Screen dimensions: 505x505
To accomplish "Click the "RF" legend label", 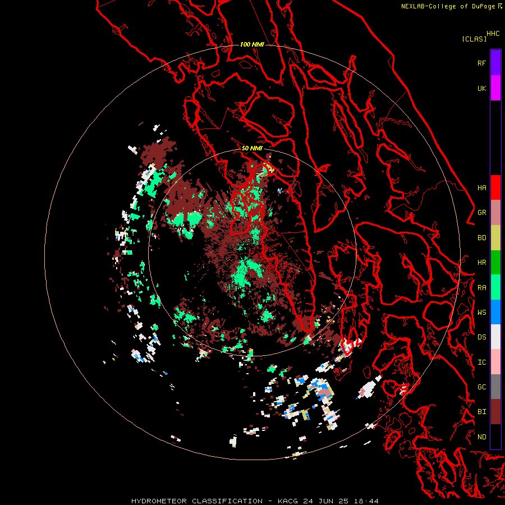I will (481, 63).
